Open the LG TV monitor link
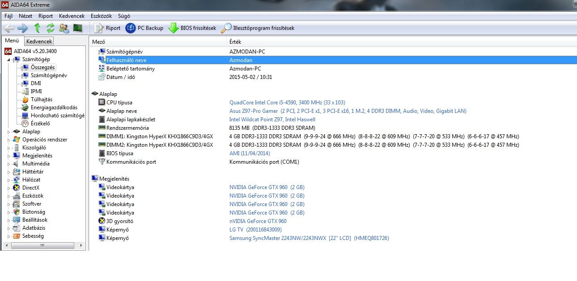The width and height of the screenshot is (577, 281). pyautogui.click(x=255, y=230)
